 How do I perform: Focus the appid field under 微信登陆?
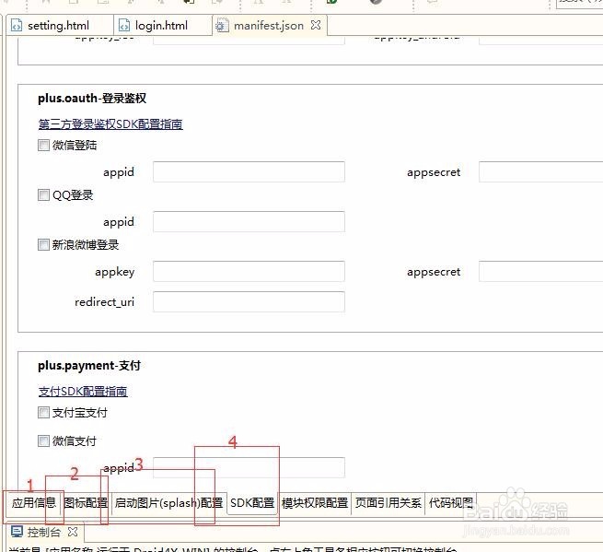pyautogui.click(x=249, y=171)
